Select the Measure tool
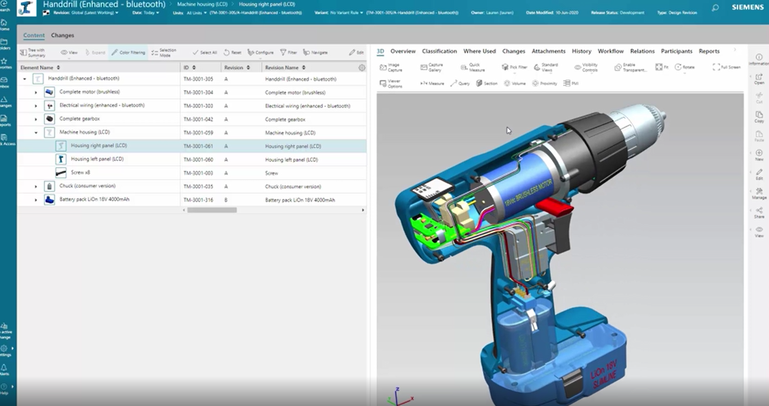This screenshot has width=769, height=406. coord(432,83)
